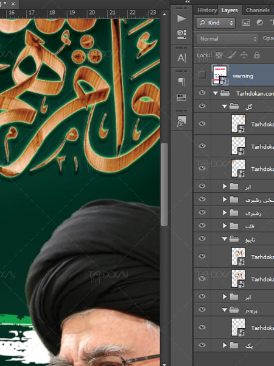The width and height of the screenshot is (274, 366).
Task: Select the Layers tab
Action: tap(230, 10)
